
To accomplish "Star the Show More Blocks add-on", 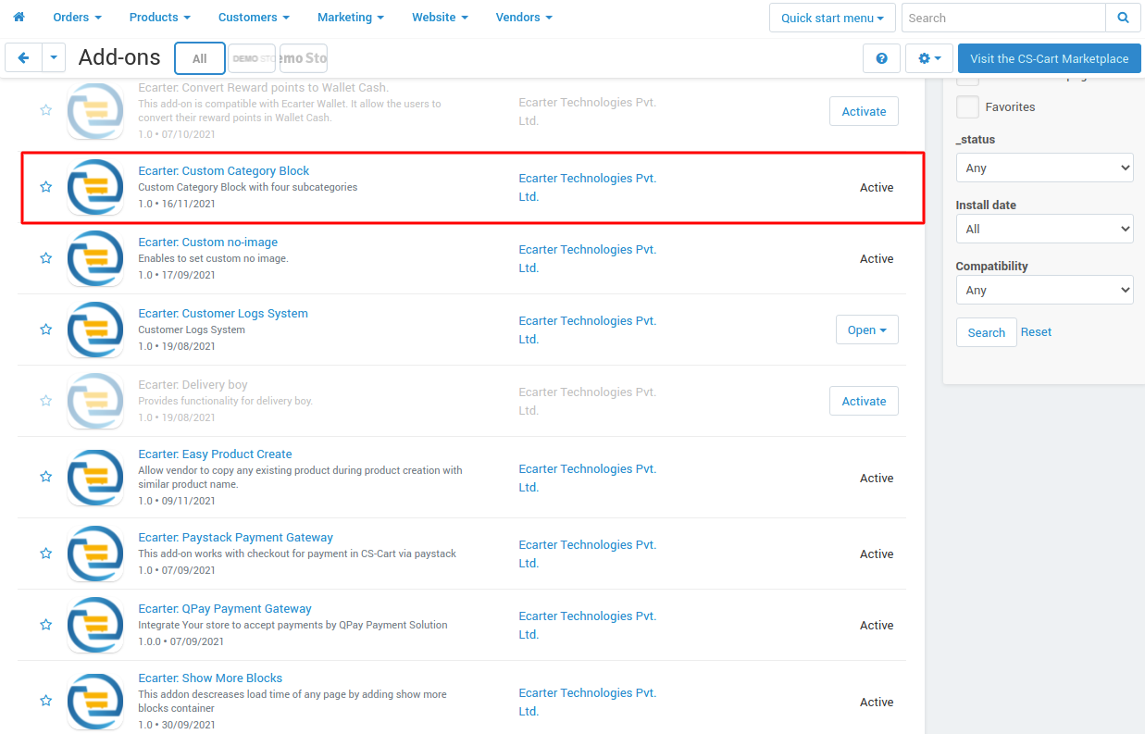I will pos(45,701).
